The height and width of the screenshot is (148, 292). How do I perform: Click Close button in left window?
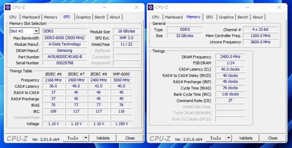point(130,138)
